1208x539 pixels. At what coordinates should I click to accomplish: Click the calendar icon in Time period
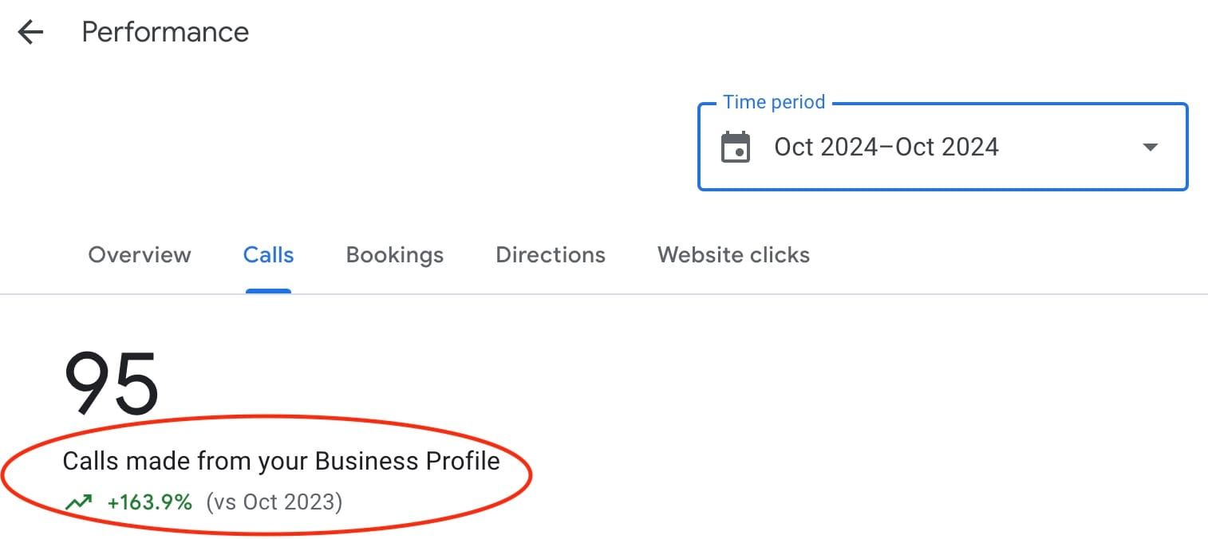(735, 148)
